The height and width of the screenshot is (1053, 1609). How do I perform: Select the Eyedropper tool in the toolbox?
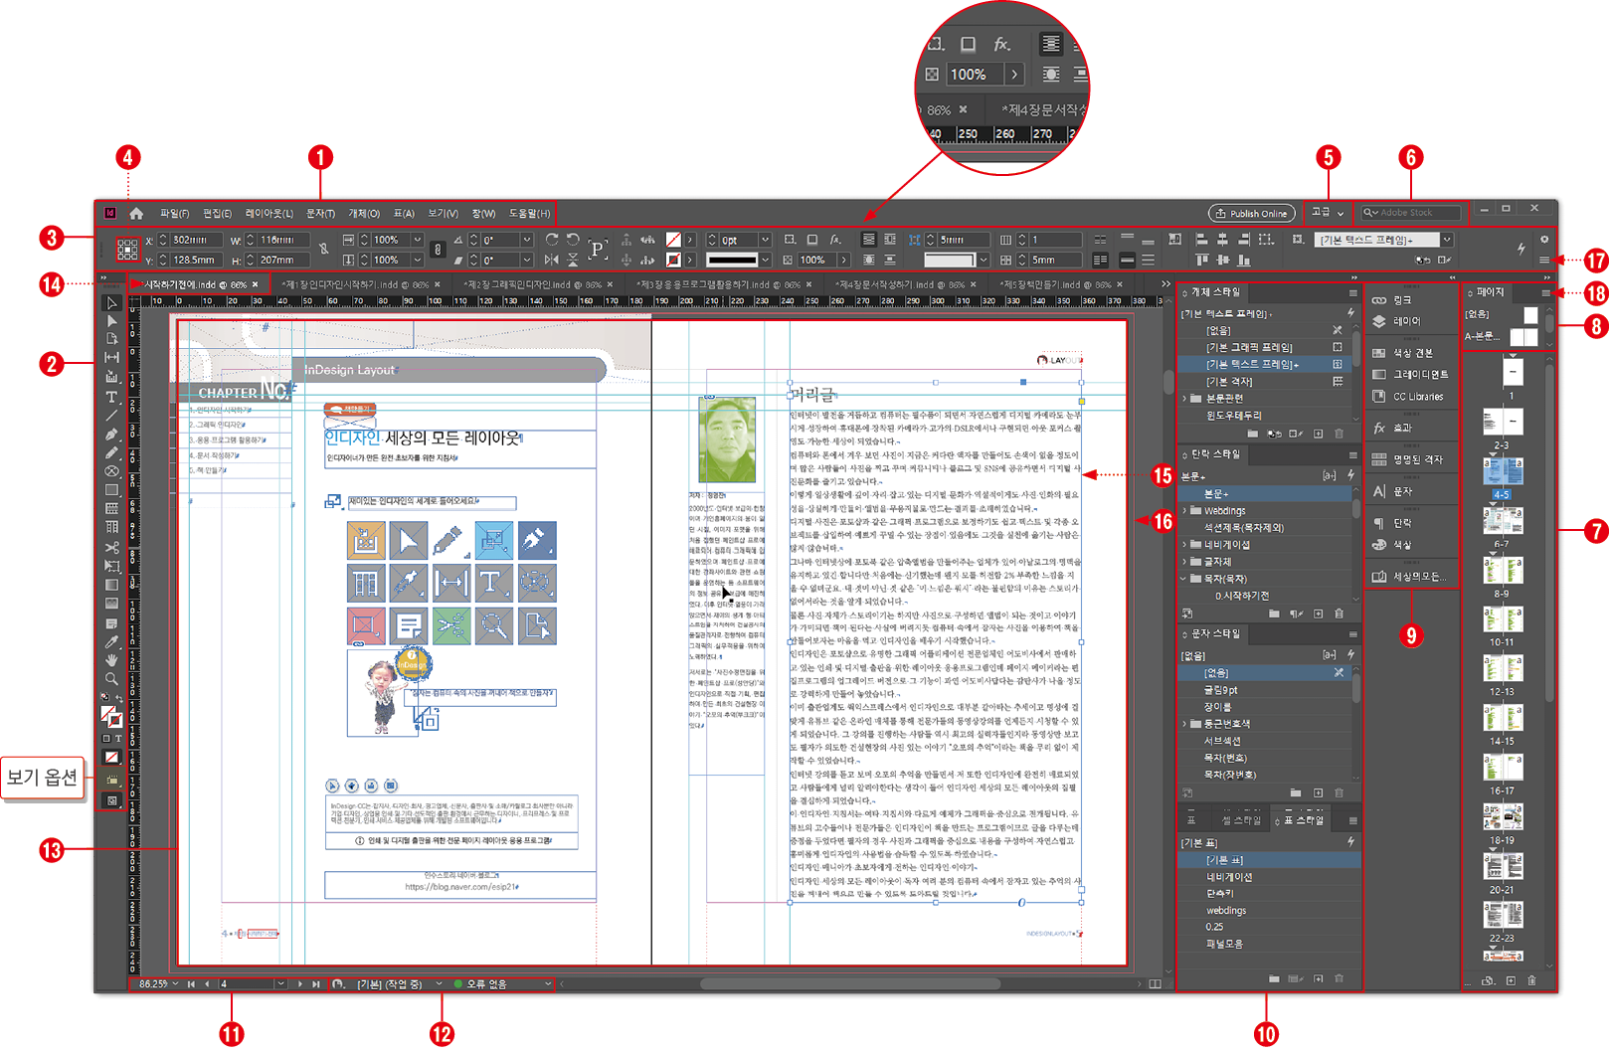pos(111,641)
